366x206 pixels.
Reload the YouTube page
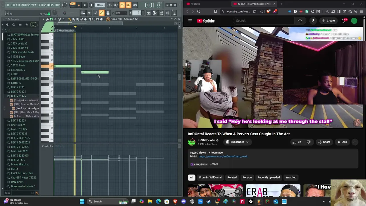click(199, 11)
